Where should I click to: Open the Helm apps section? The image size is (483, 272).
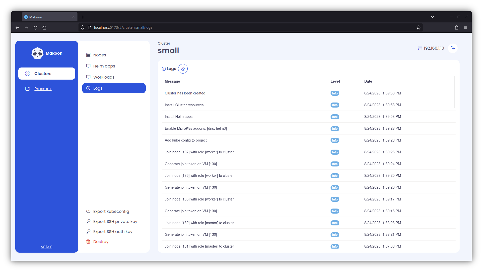click(x=104, y=66)
